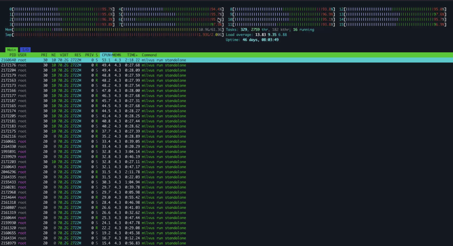Select process row PID 2172181
This screenshot has width=453, height=246.
pos(226,121)
